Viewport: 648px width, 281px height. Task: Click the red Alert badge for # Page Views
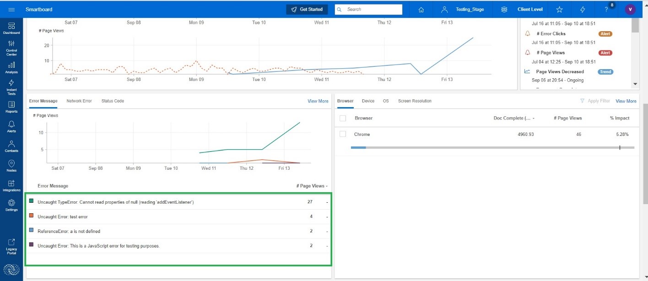(605, 53)
